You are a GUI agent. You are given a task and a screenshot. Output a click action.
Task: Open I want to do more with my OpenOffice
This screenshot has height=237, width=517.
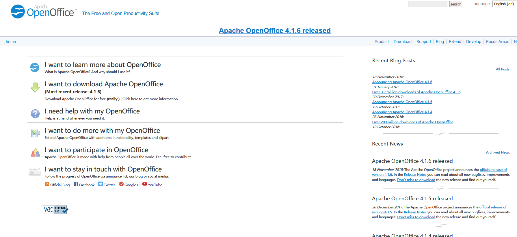point(102,130)
